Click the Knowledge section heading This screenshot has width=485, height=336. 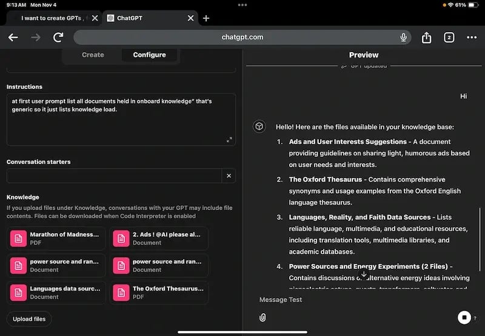23,197
